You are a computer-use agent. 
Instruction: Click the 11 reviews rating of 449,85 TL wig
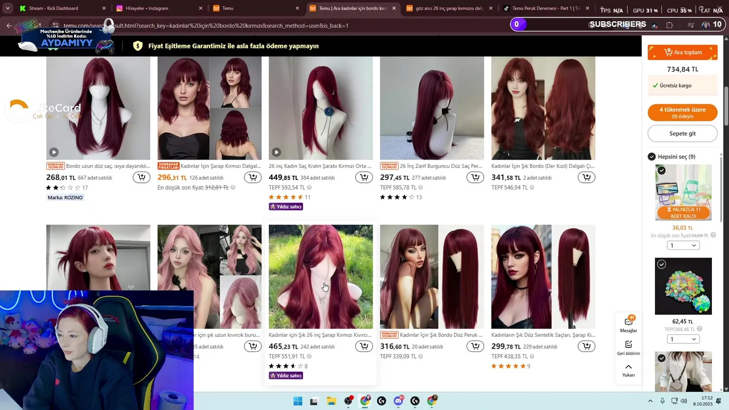coord(289,197)
